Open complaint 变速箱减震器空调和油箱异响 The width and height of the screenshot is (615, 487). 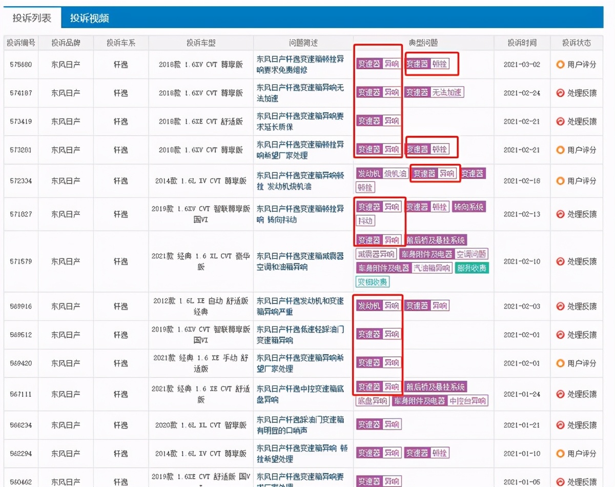coord(300,261)
